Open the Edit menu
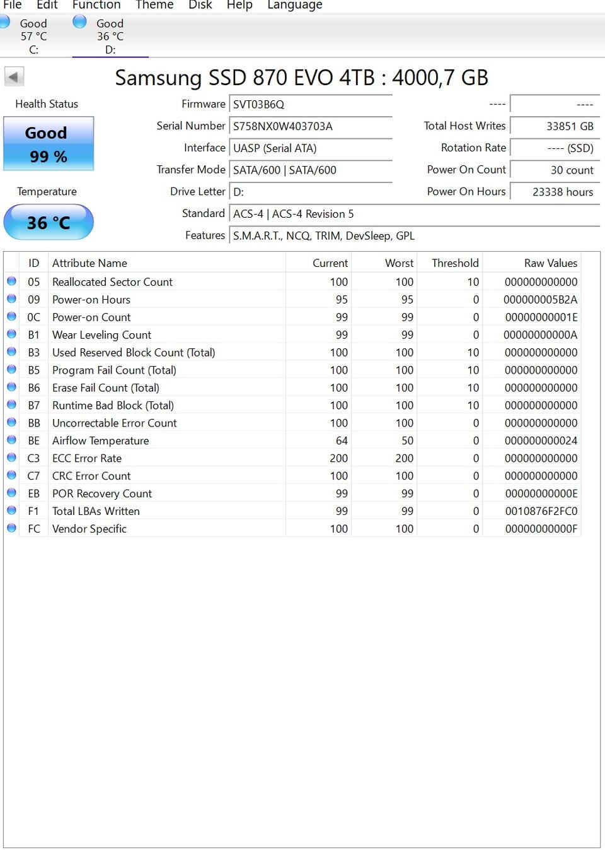 point(47,4)
